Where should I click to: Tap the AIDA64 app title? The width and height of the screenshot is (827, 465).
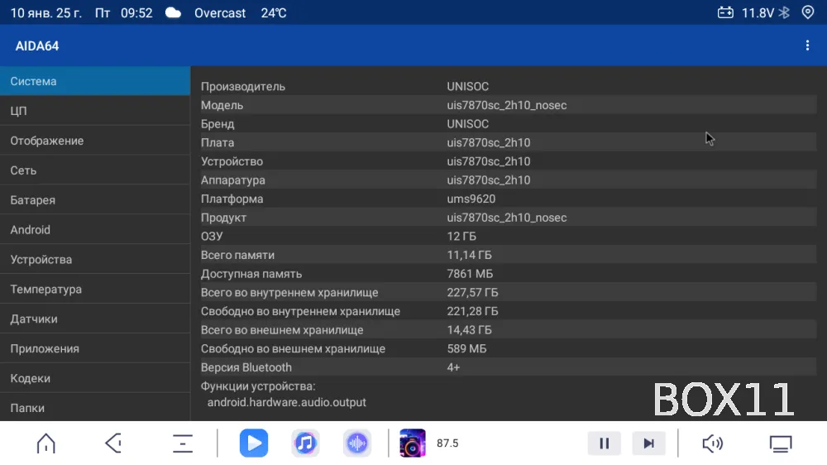pos(37,46)
